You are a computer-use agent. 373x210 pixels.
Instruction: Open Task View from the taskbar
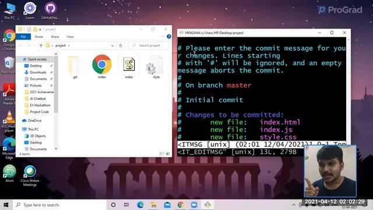click(x=126, y=205)
